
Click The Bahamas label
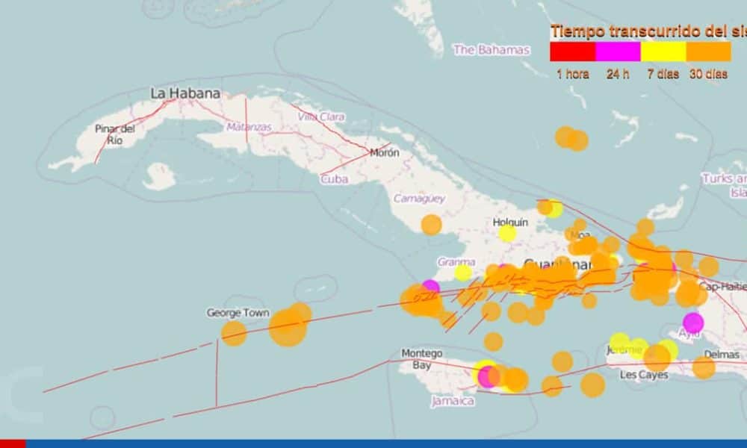pyautogui.click(x=492, y=49)
